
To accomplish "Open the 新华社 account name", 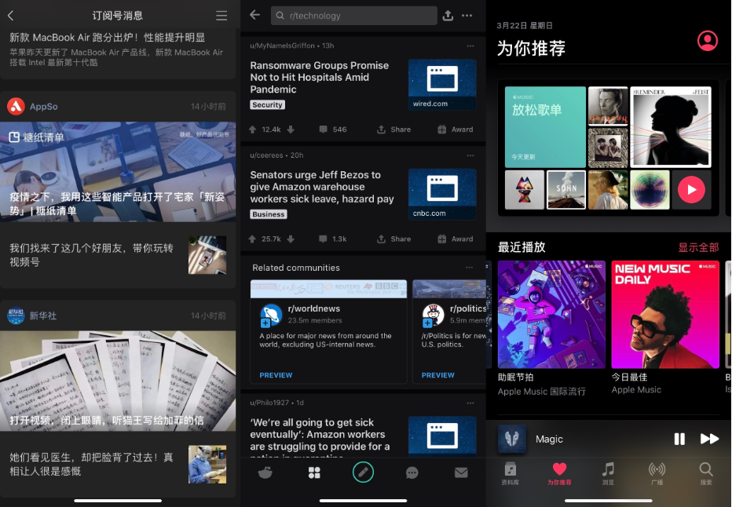I will (43, 316).
